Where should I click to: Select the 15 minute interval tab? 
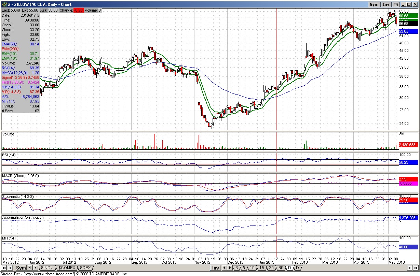pyautogui.click(x=261, y=268)
